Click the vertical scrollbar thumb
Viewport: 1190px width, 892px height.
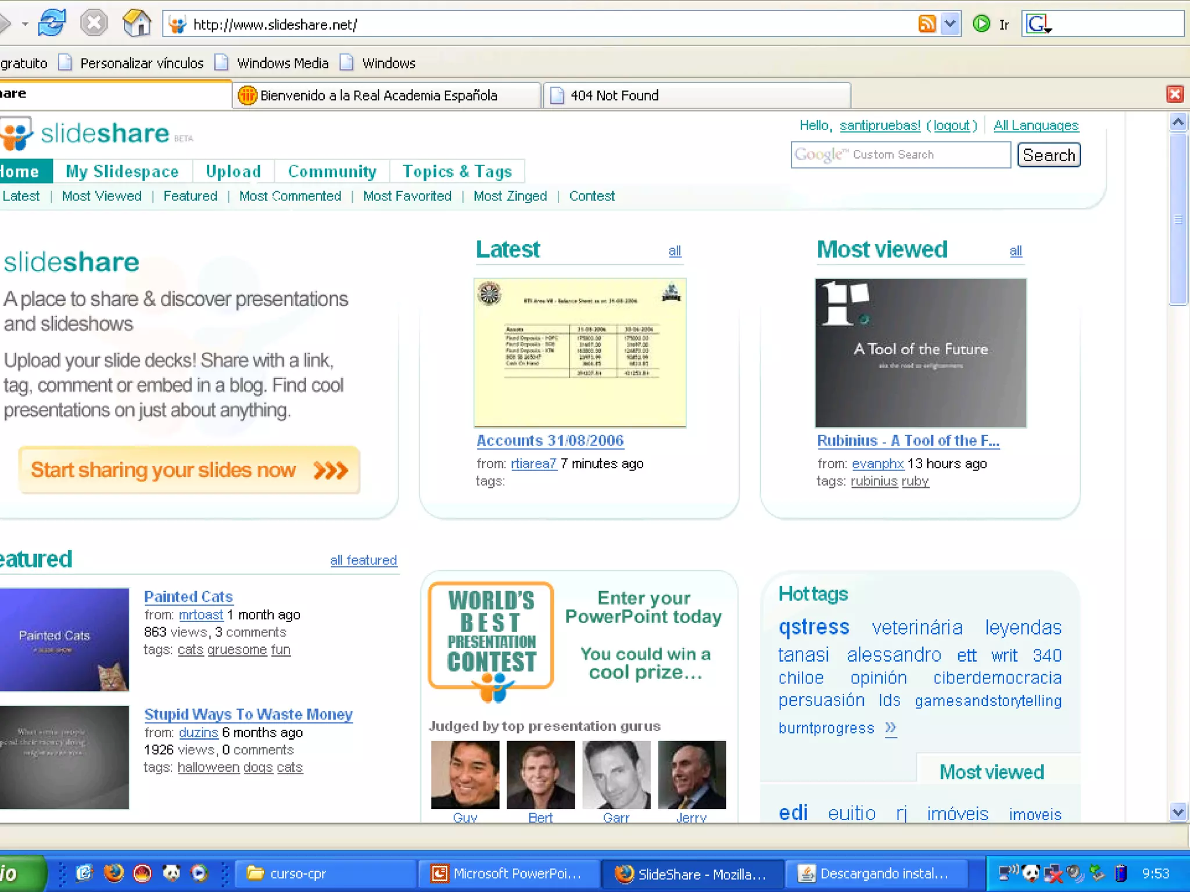click(x=1178, y=219)
